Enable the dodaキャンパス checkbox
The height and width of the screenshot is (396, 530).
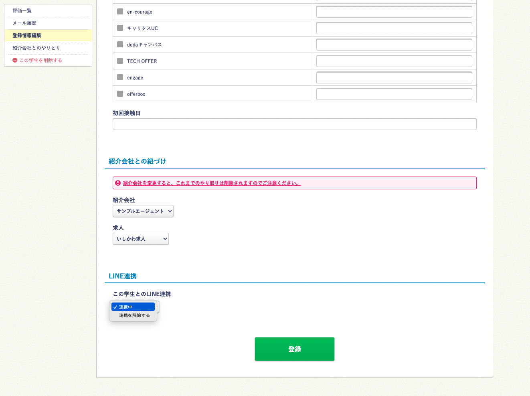coord(120,45)
